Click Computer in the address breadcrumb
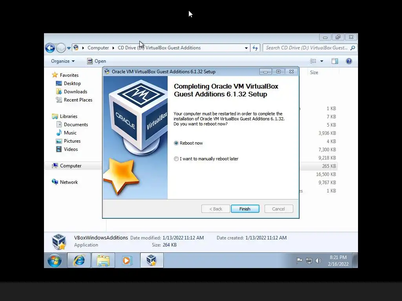The height and width of the screenshot is (301, 402). (x=98, y=48)
